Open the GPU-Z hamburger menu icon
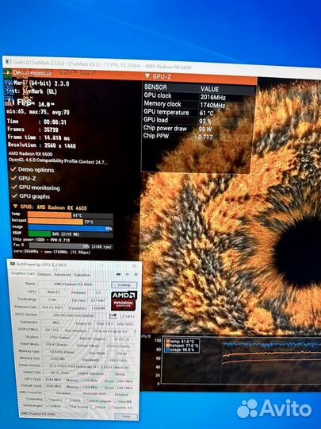321x429 pixels. pos(136,274)
